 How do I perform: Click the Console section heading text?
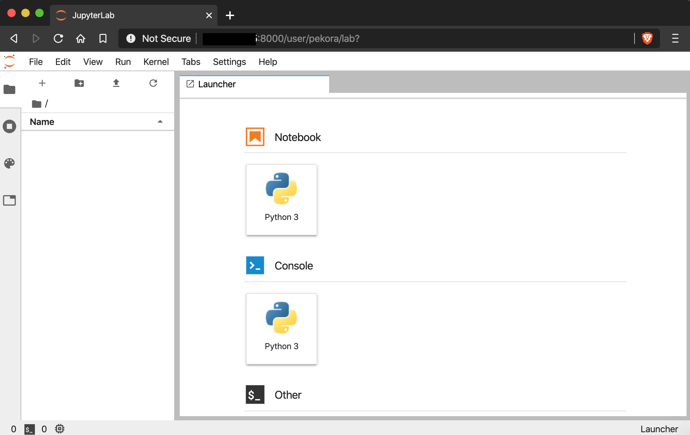(x=294, y=266)
